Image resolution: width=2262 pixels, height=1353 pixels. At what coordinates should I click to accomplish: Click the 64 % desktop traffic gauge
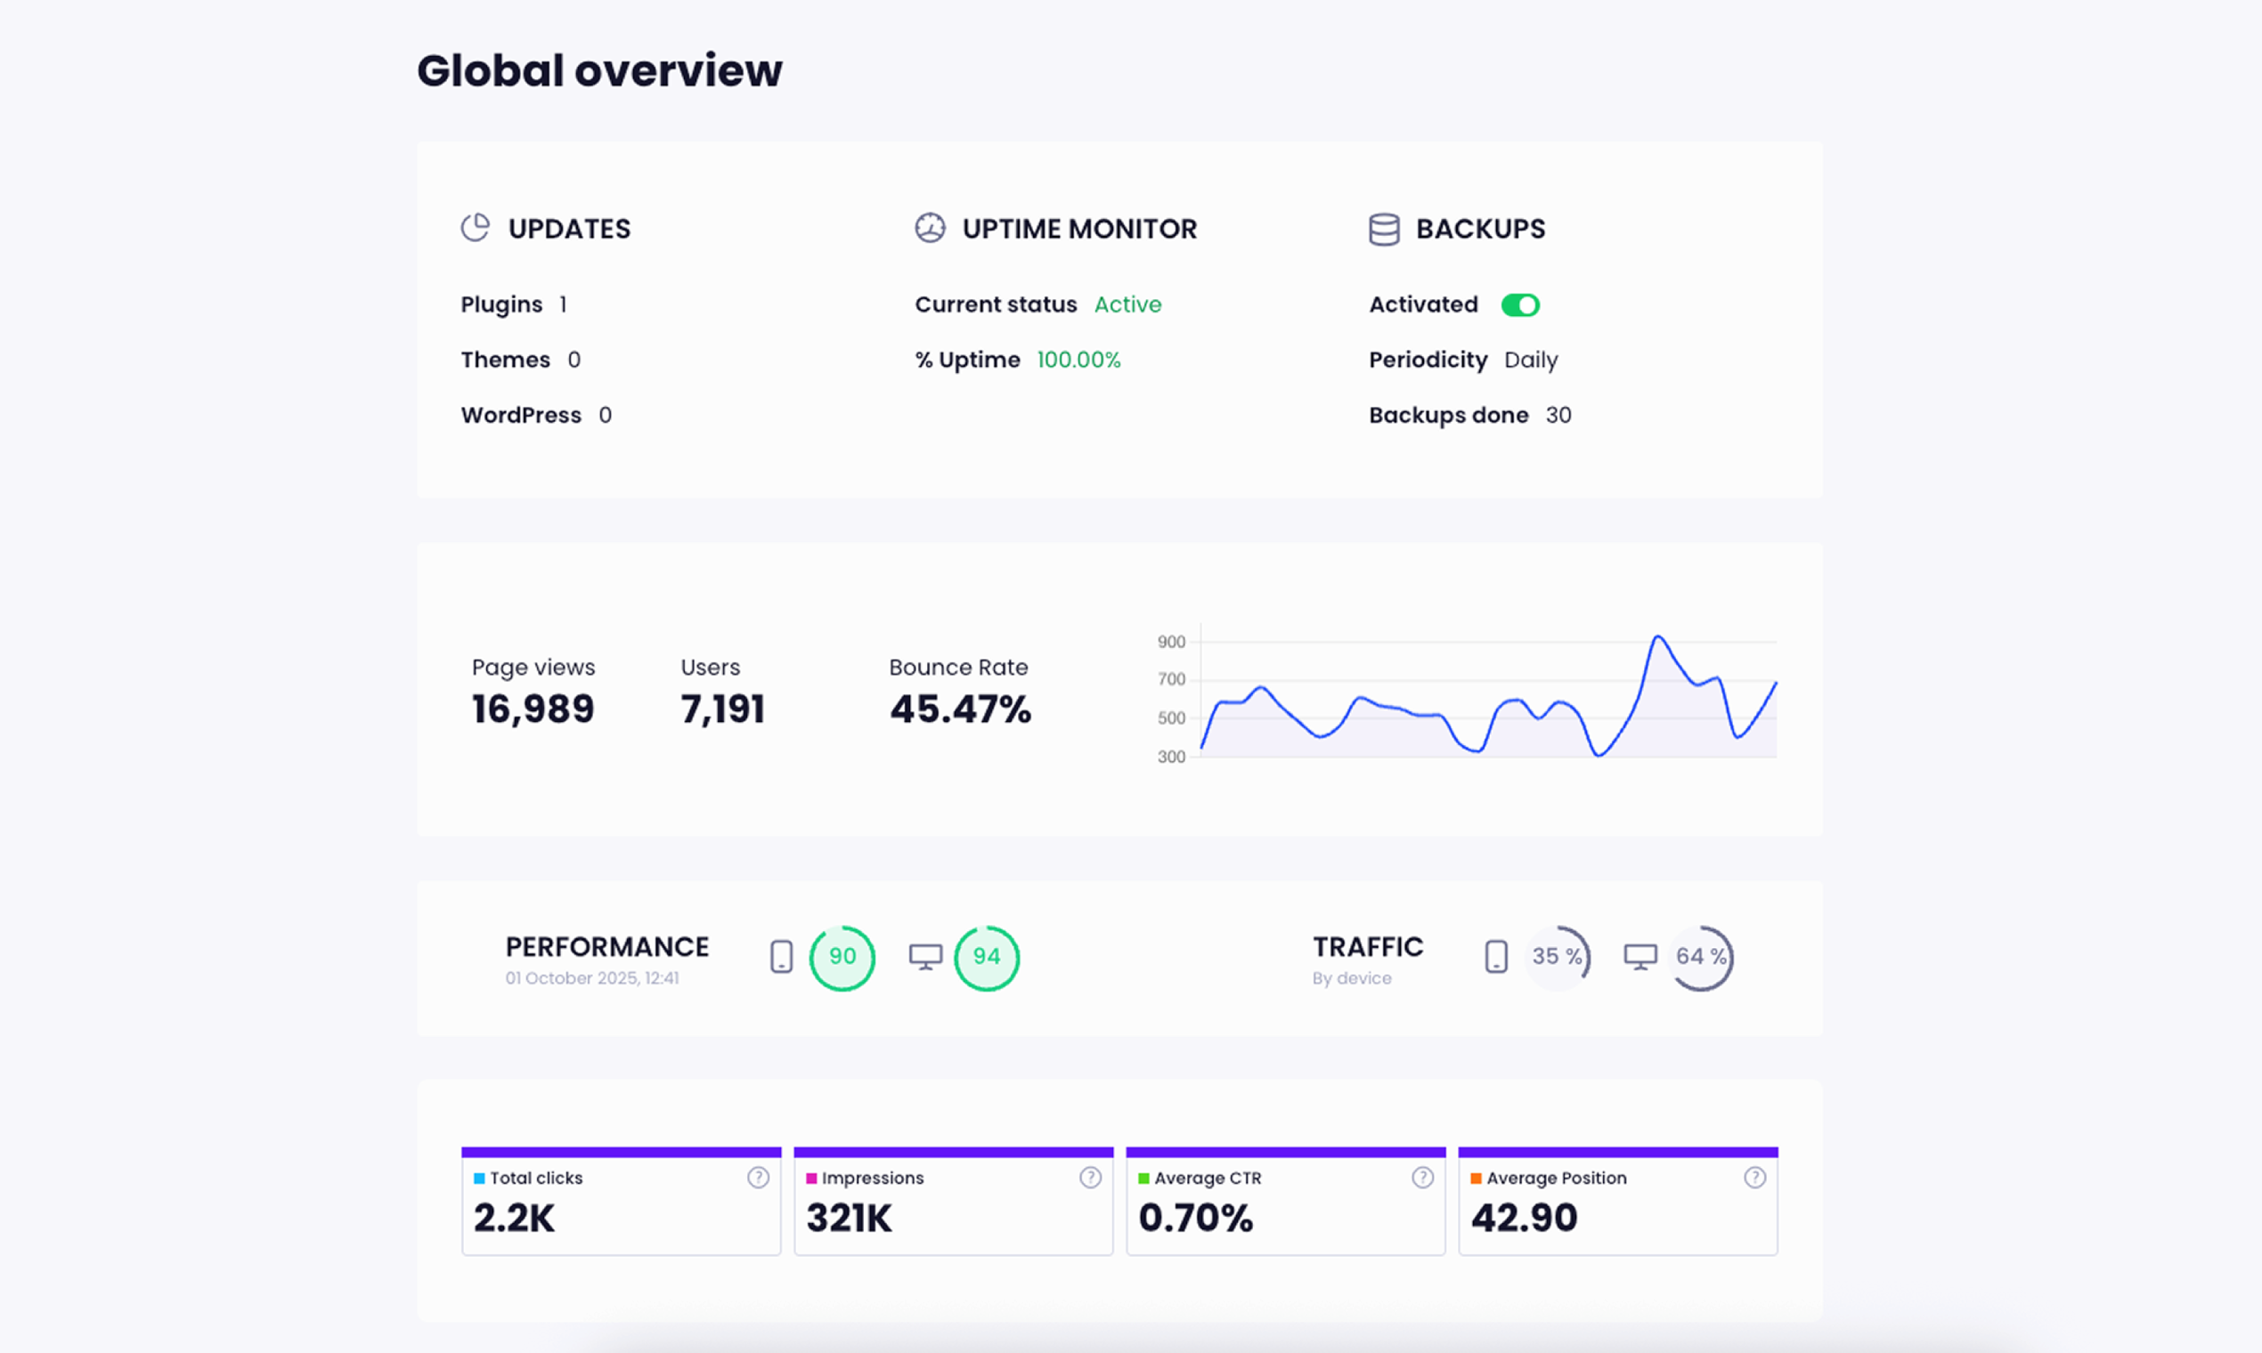click(x=1700, y=957)
